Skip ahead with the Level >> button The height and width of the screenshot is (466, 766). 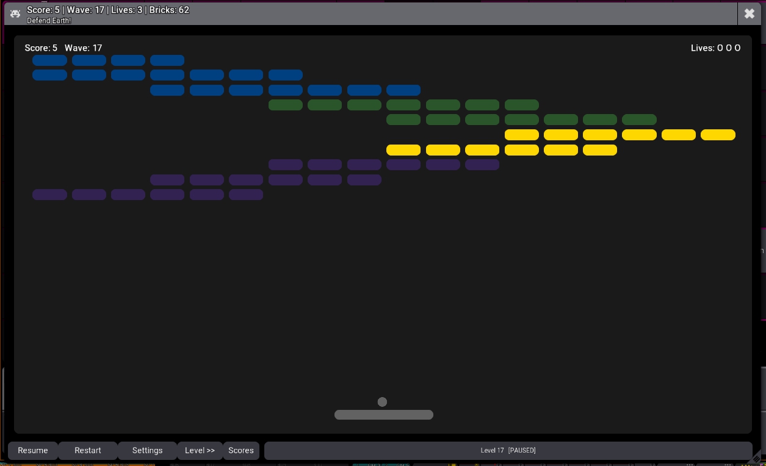pos(200,451)
